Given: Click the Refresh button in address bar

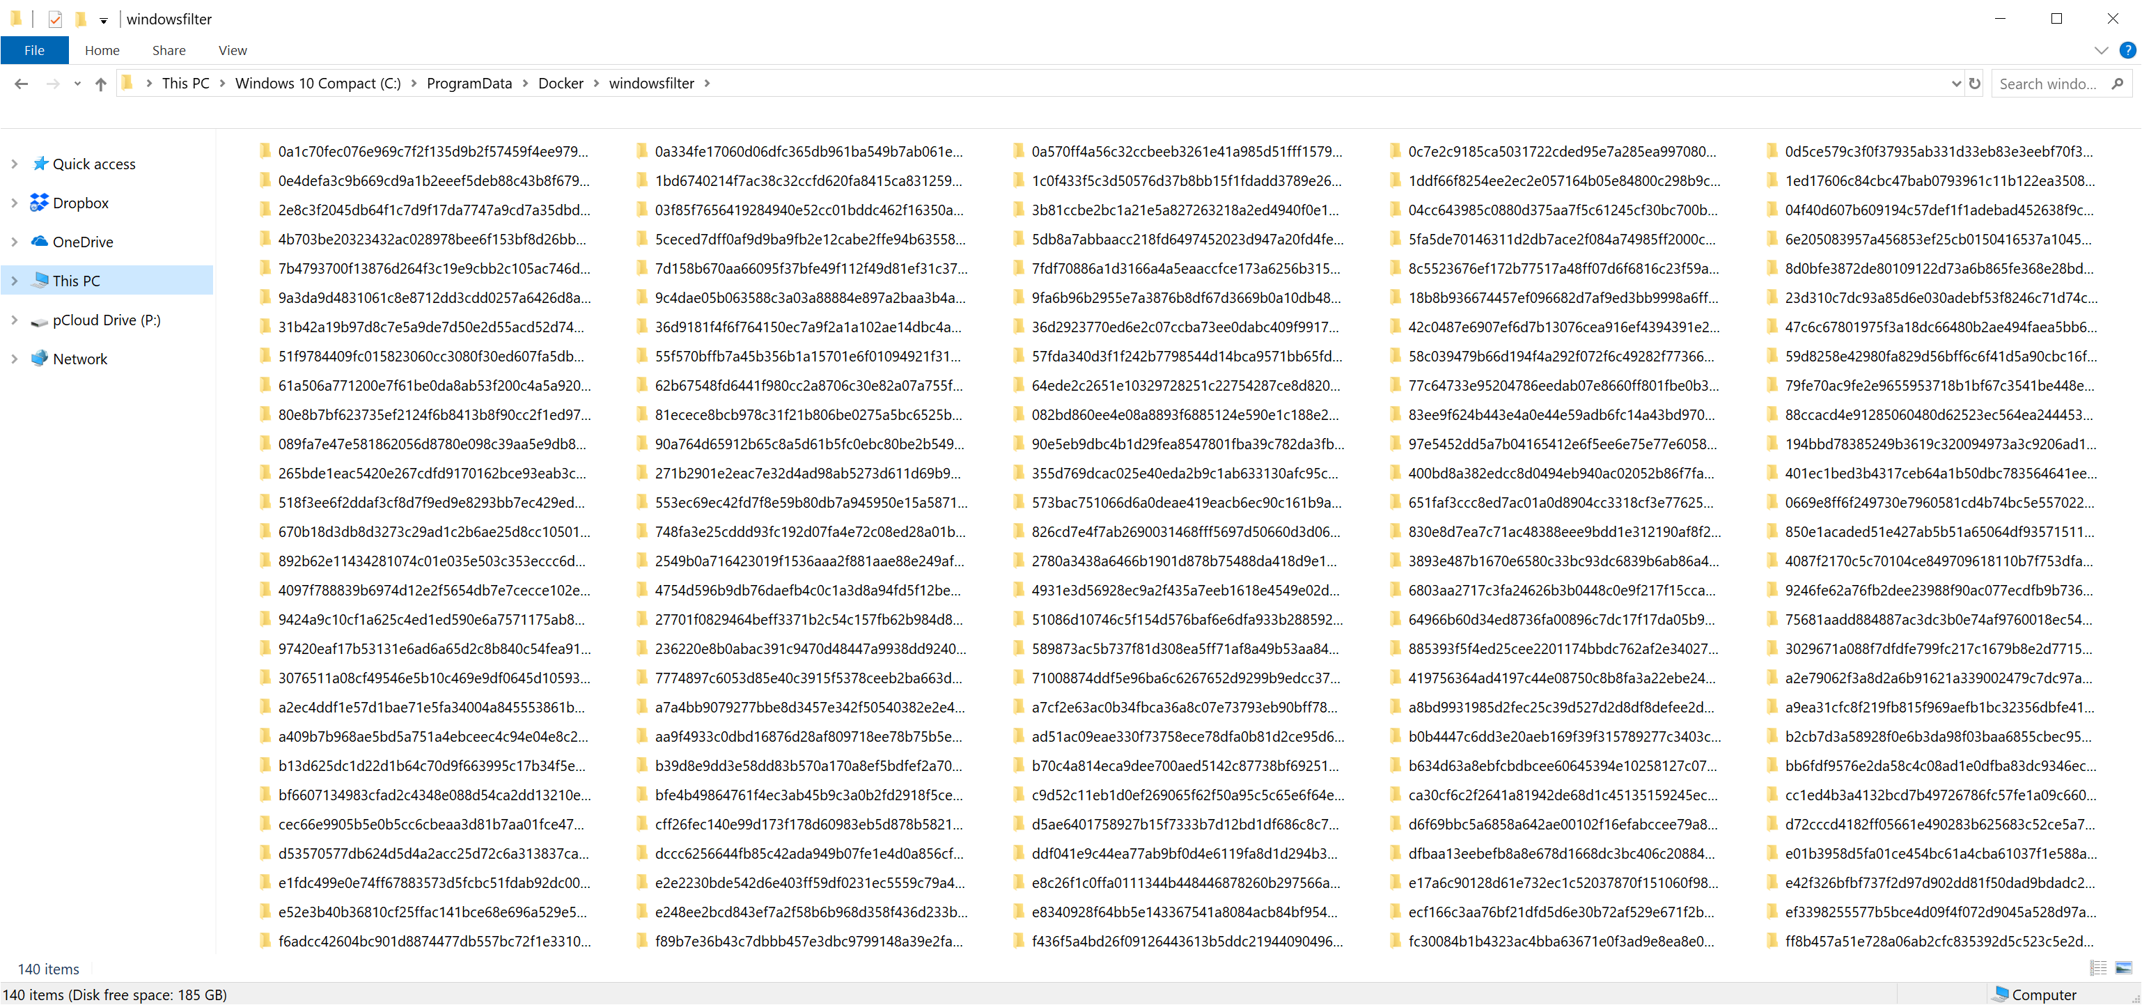Looking at the screenshot, I should point(1974,83).
